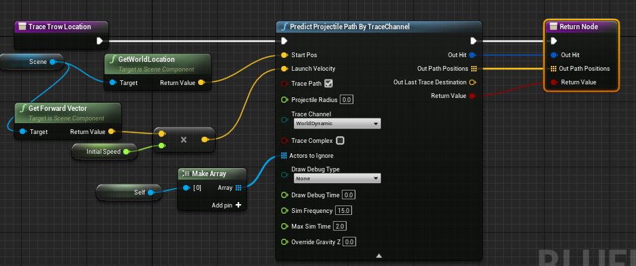The width and height of the screenshot is (636, 266).
Task: Click Predict Projectile Path exec output pin
Action: (x=473, y=41)
